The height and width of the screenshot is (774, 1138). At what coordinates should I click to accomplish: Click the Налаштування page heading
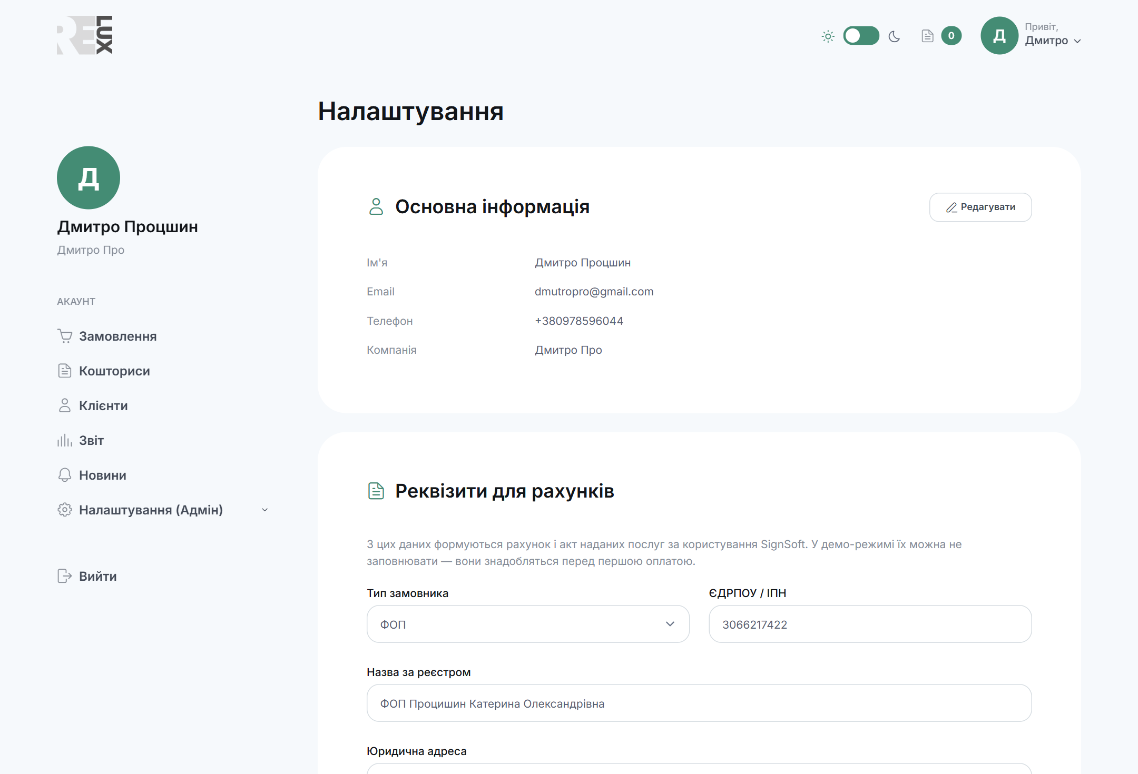coord(410,111)
